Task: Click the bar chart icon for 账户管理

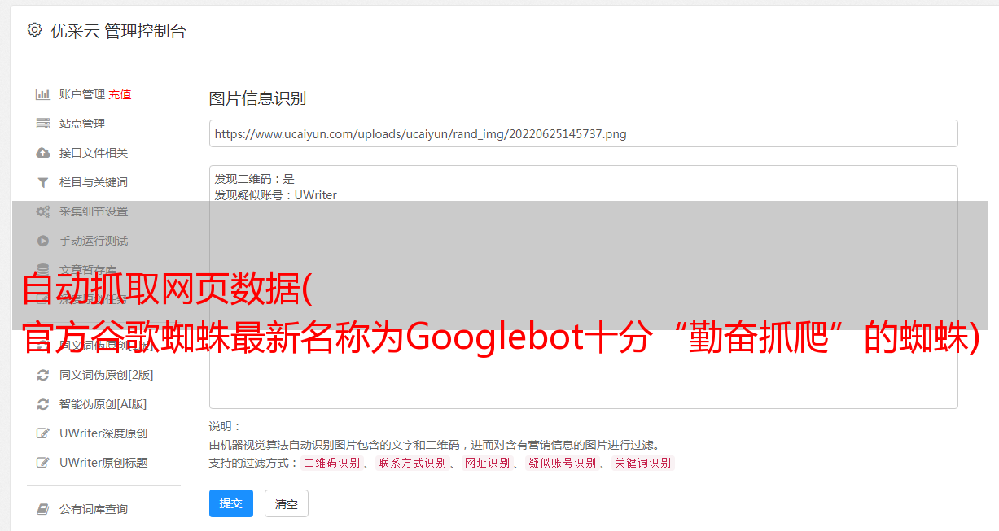Action: point(43,94)
